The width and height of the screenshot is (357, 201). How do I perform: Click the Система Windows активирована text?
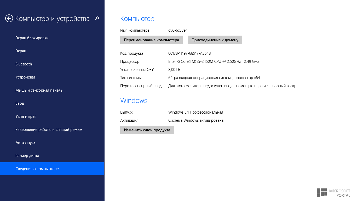coord(196,120)
